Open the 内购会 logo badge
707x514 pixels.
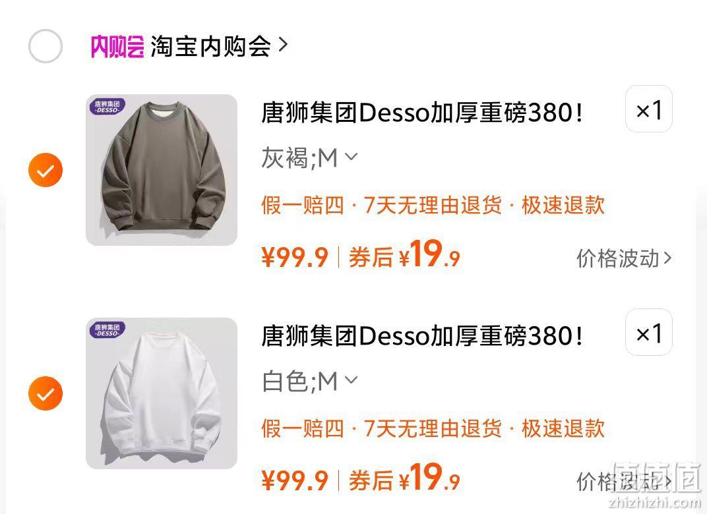click(x=117, y=46)
